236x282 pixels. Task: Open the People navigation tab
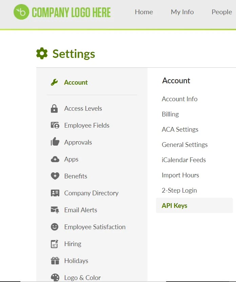pyautogui.click(x=222, y=12)
